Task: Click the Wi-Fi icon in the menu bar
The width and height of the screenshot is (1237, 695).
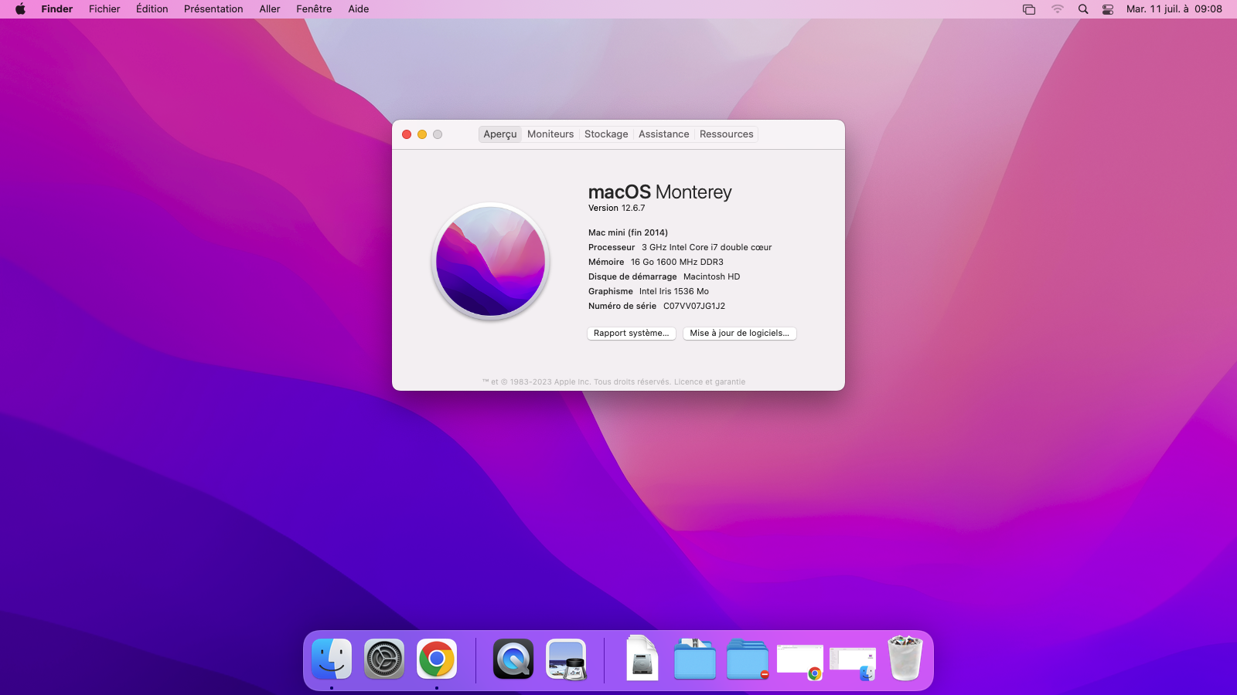Action: pyautogui.click(x=1056, y=8)
